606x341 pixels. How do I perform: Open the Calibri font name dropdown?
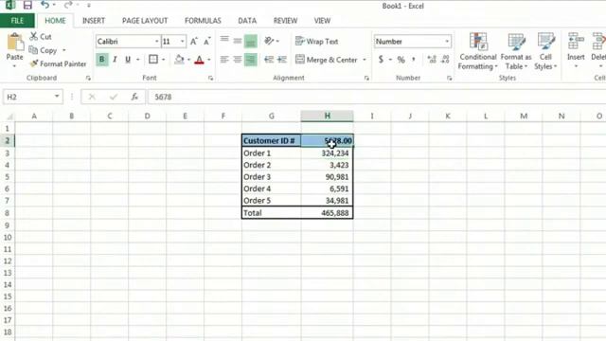156,42
